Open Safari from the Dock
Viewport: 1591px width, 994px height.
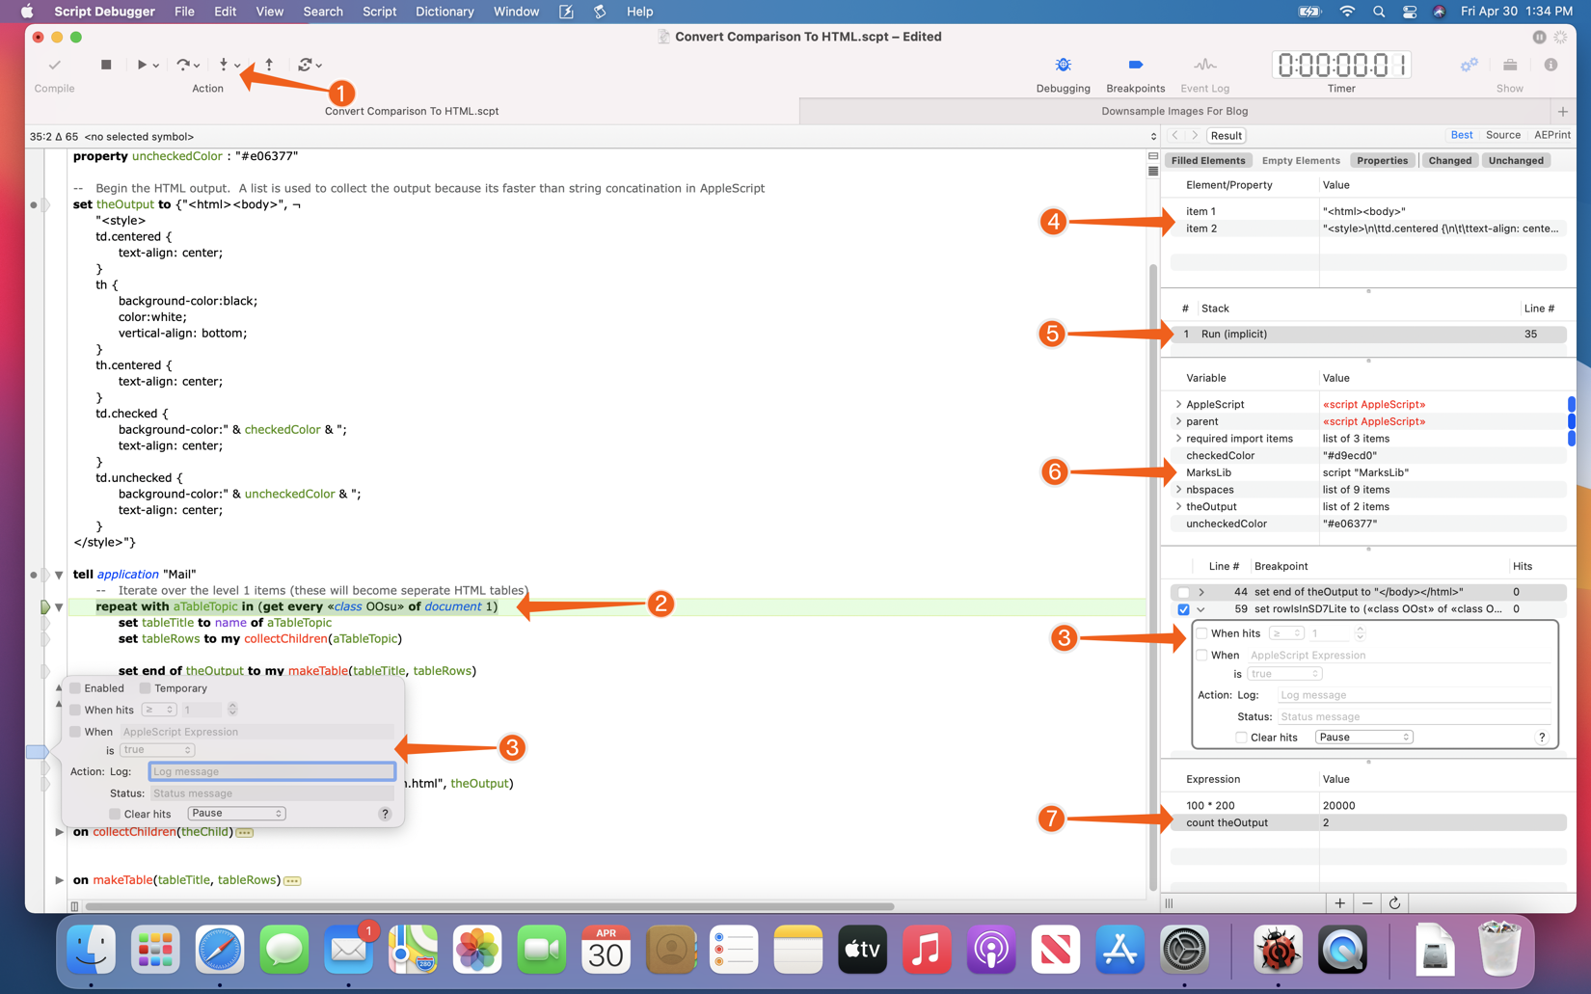pyautogui.click(x=220, y=951)
